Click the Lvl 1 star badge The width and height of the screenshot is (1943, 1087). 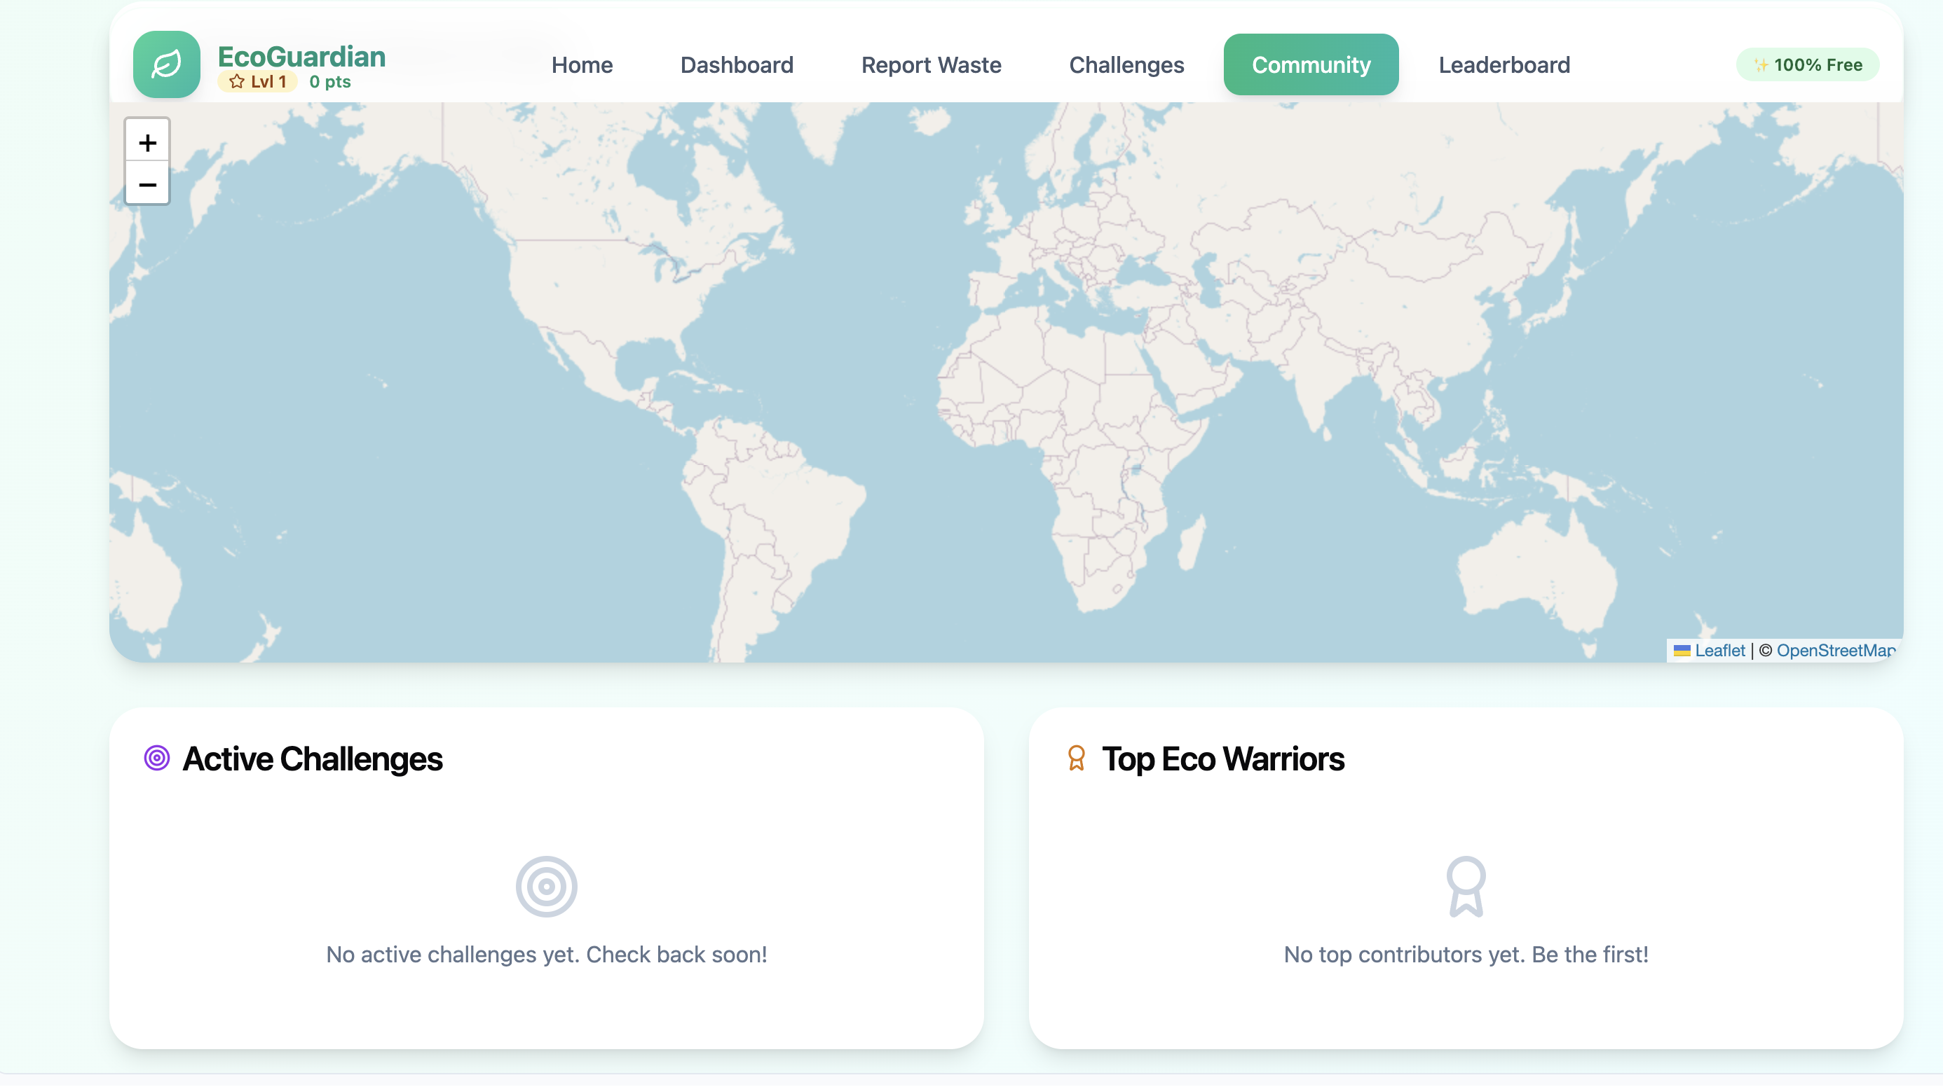(x=258, y=81)
